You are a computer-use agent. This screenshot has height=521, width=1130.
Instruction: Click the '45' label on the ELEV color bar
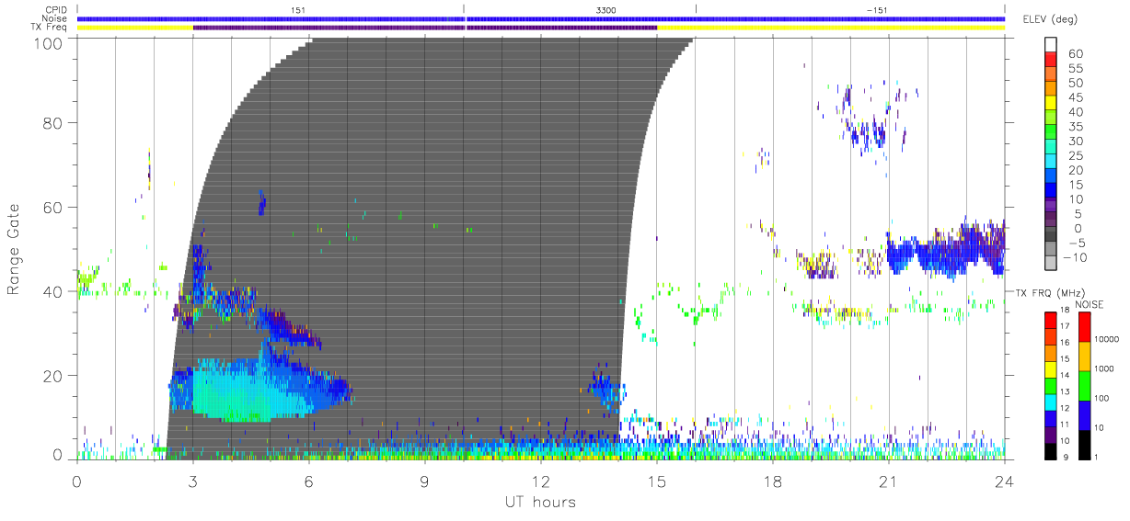click(x=1077, y=97)
